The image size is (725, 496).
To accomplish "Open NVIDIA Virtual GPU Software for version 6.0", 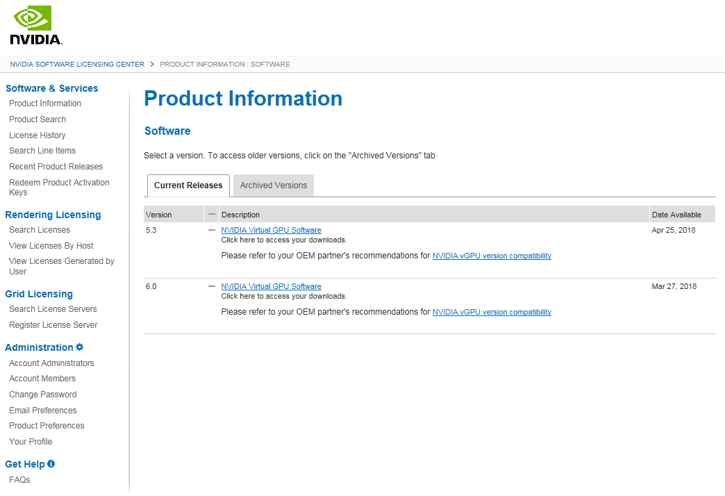I will (x=271, y=286).
